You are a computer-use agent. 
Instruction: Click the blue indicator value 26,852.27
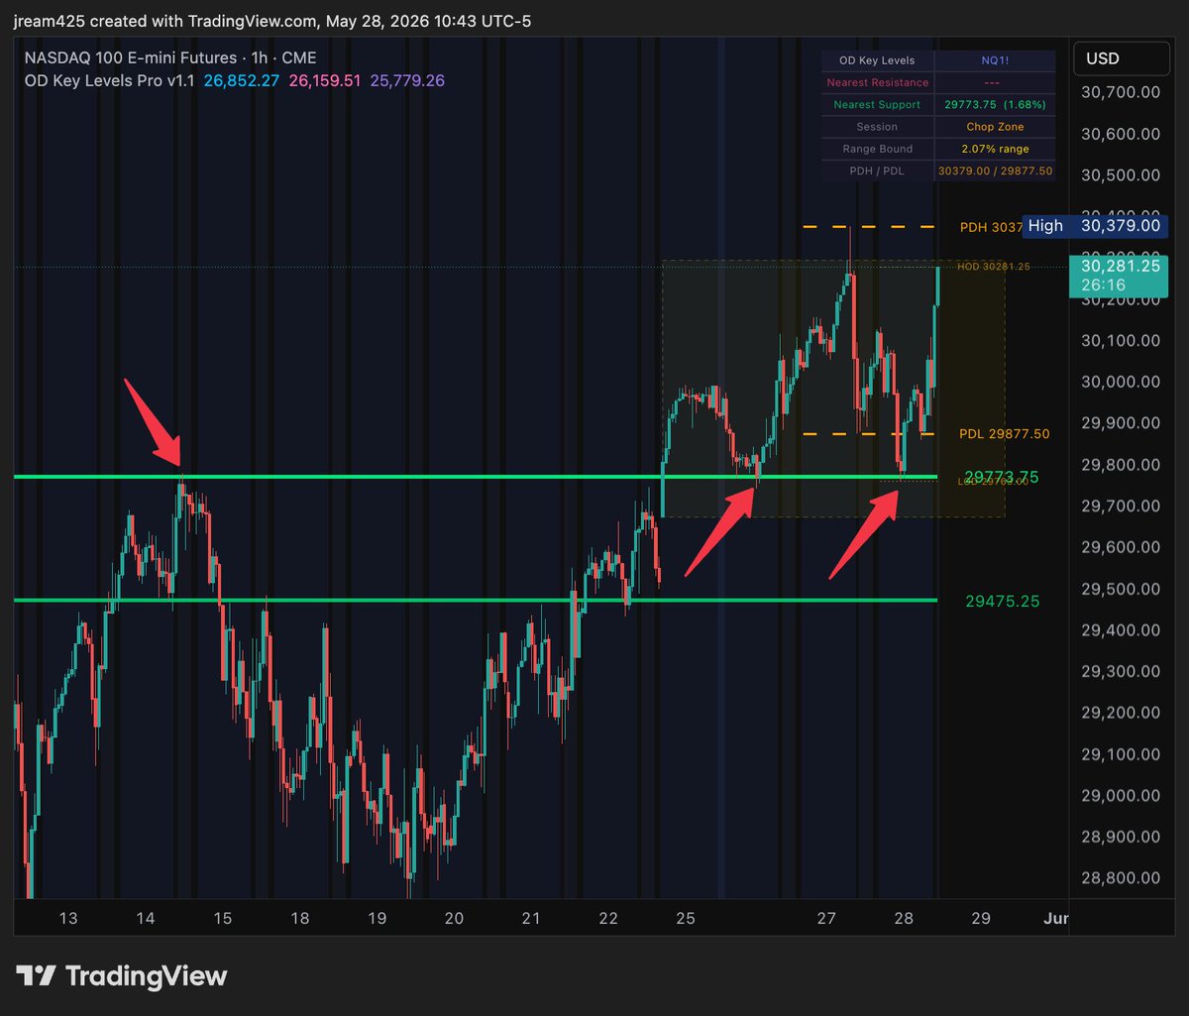(241, 79)
